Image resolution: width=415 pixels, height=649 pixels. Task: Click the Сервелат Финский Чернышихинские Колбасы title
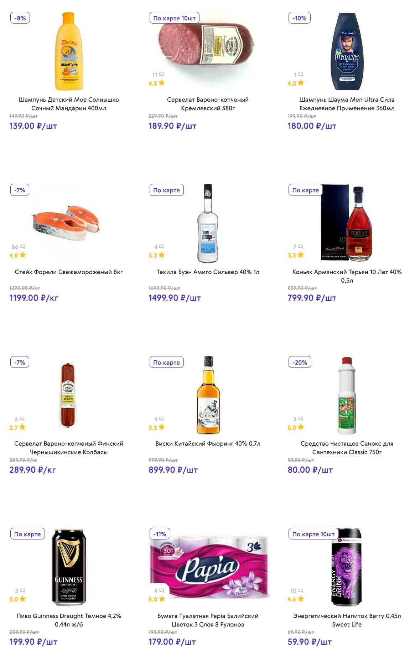tap(69, 448)
